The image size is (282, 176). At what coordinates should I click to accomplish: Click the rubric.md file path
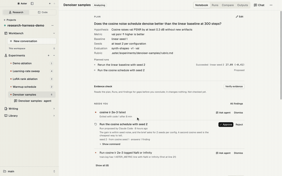pos(142,53)
